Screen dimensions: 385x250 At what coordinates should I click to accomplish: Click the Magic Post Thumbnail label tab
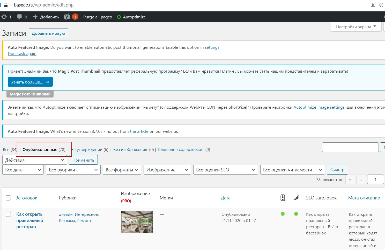(x=30, y=94)
